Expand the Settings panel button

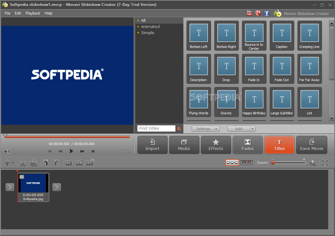click(x=206, y=129)
